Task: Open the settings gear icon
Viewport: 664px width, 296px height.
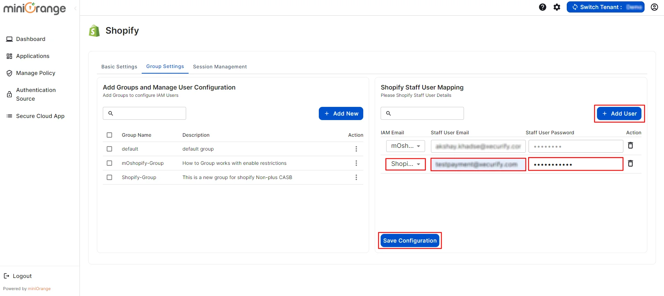Action: coord(557,7)
